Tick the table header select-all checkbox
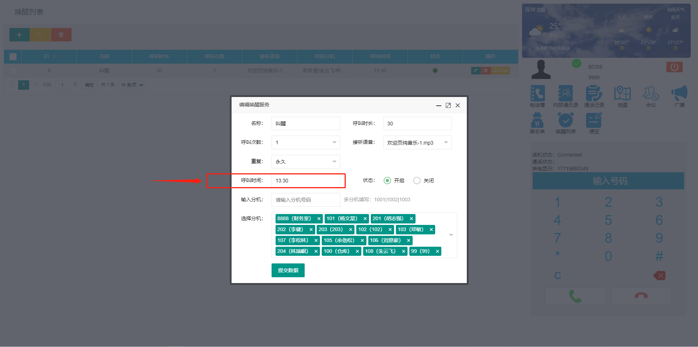Screen dimensions: 698x347 tap(13, 57)
